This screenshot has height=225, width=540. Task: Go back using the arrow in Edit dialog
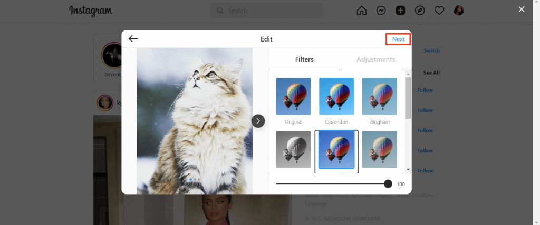133,39
